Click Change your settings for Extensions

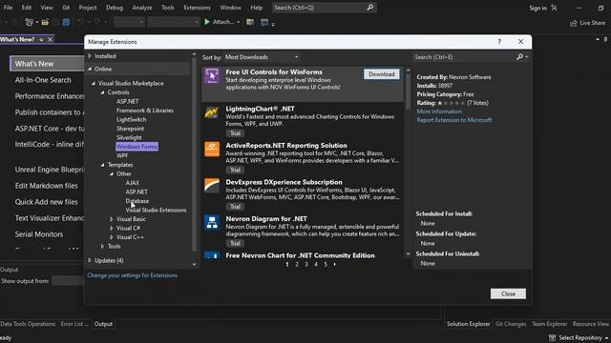(132, 275)
